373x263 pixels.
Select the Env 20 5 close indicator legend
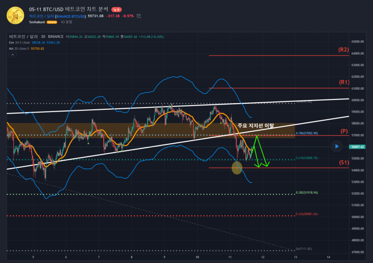22,43
